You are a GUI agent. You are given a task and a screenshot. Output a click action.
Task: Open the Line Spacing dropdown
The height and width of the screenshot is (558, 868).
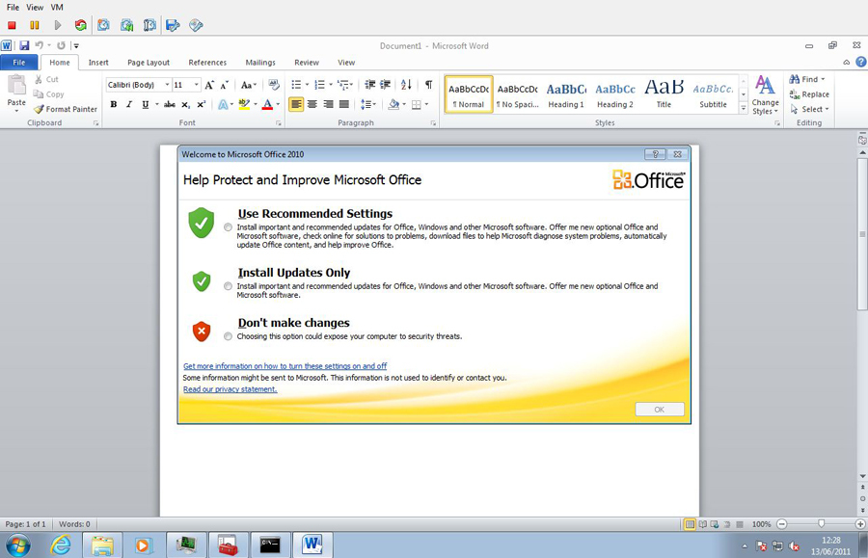[368, 104]
